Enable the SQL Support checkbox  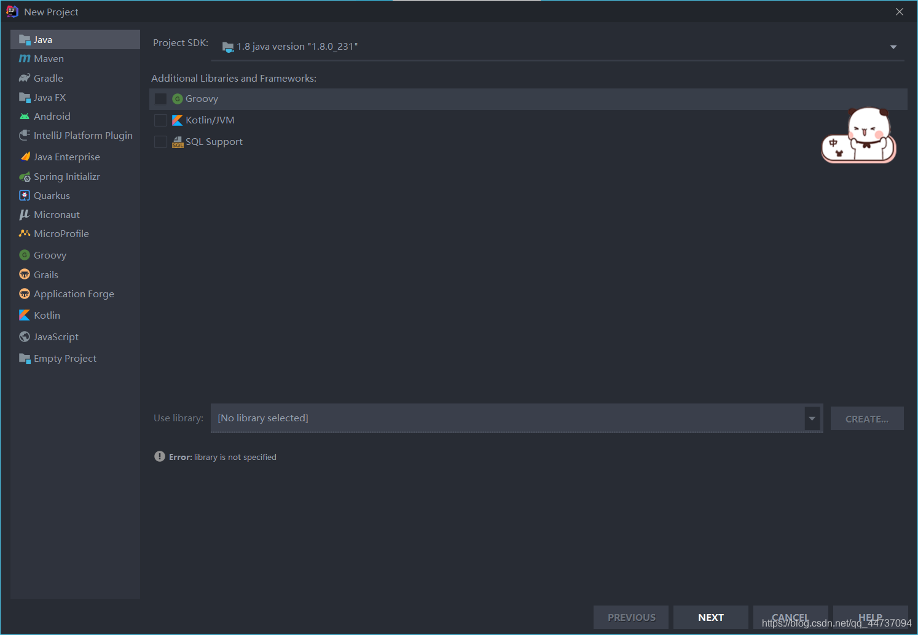[x=160, y=142]
